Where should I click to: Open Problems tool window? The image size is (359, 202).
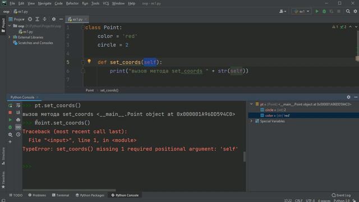coord(37,195)
